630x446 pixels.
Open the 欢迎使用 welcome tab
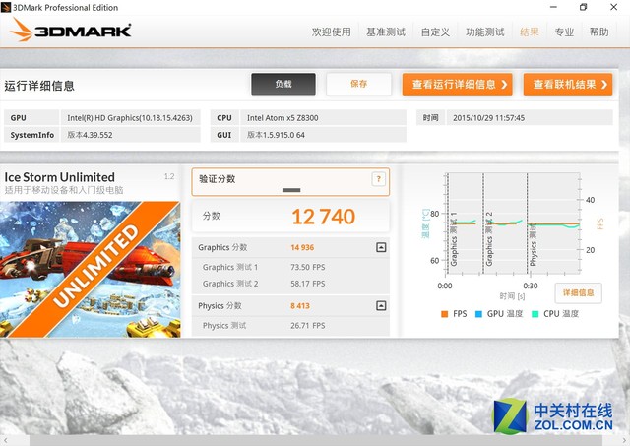331,32
